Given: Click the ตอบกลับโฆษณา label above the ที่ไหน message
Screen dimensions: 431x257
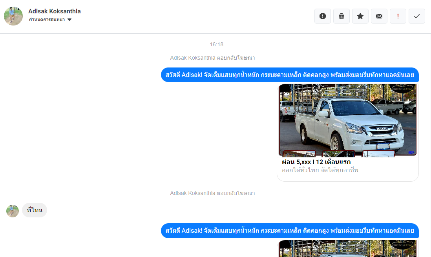Looking at the screenshot, I should (x=212, y=193).
